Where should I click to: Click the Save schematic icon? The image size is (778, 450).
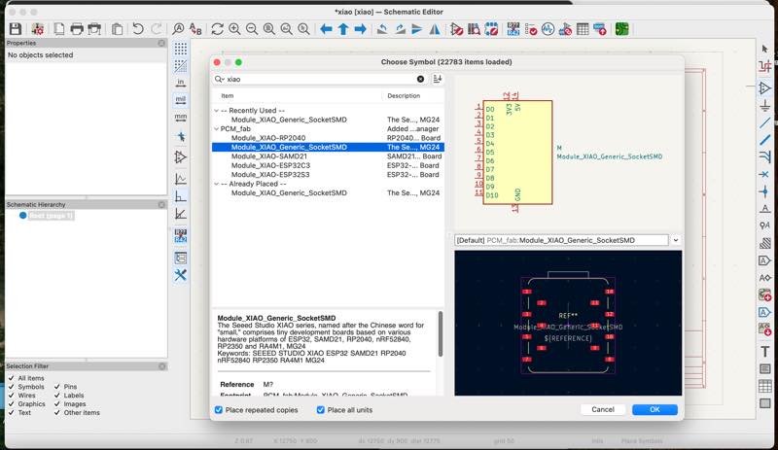point(15,29)
